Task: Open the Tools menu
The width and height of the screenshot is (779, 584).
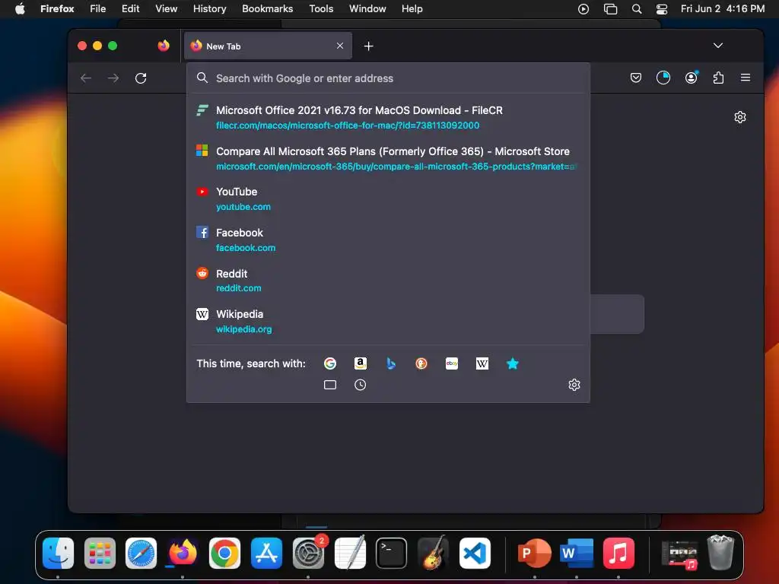Action: [x=322, y=8]
